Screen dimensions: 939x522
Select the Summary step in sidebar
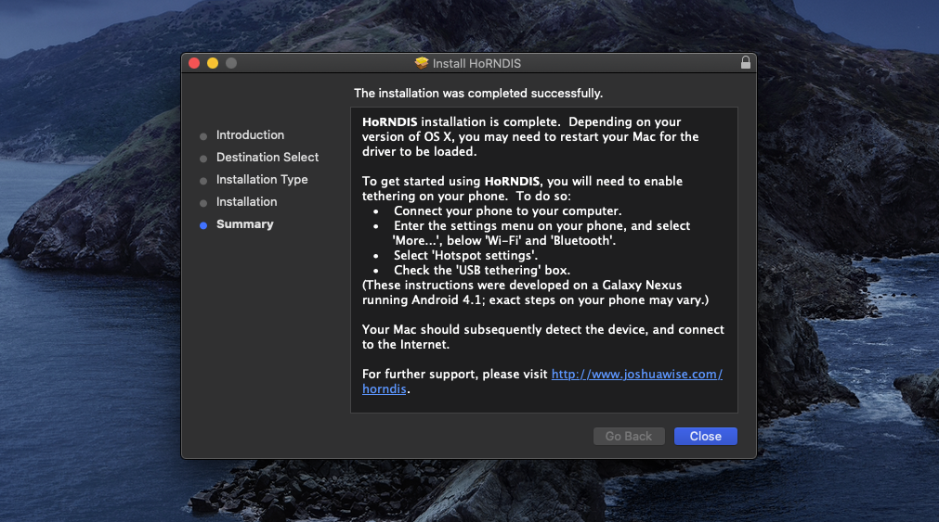245,224
